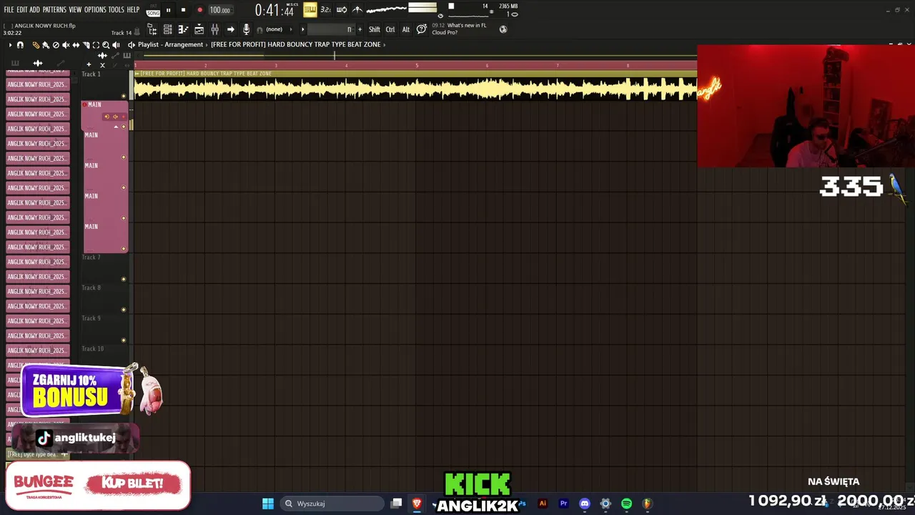Open the TOOLS menu
The width and height of the screenshot is (915, 515).
[117, 9]
